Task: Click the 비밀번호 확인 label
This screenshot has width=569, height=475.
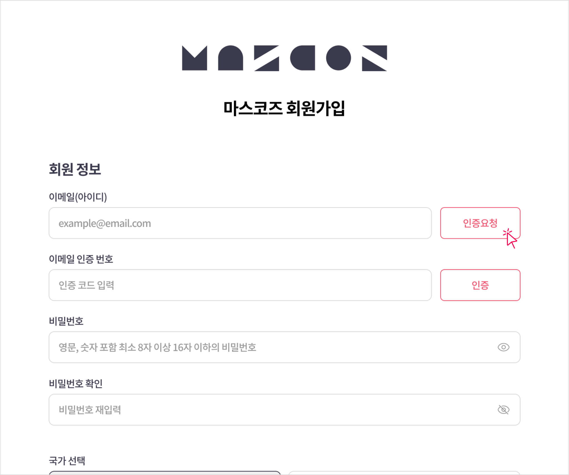Action: click(x=76, y=383)
